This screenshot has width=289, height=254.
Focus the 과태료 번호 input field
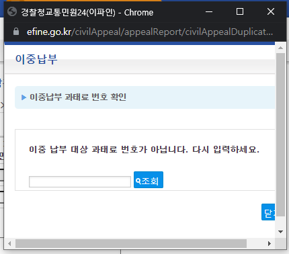click(x=80, y=181)
